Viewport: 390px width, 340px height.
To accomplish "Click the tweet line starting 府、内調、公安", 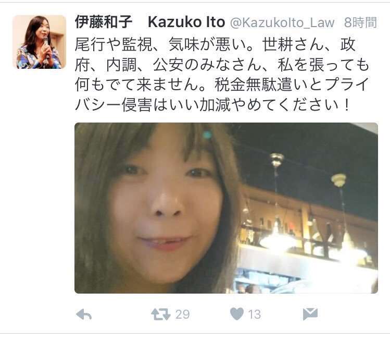I will (x=222, y=65).
